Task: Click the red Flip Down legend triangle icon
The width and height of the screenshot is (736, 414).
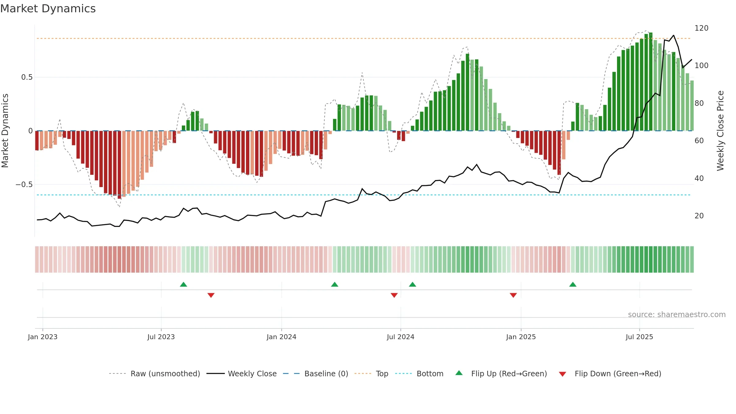Action: pos(562,374)
